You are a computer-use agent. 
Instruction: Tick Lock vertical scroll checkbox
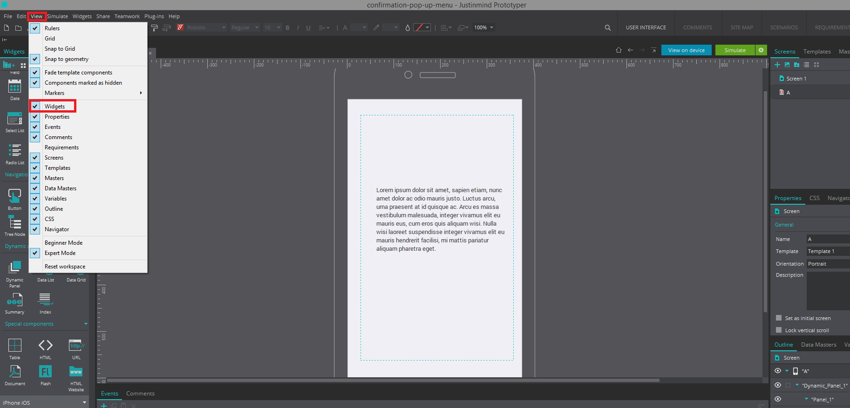[779, 330]
